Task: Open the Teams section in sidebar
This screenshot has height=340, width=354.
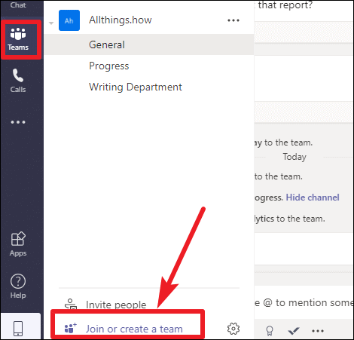Action: [18, 39]
